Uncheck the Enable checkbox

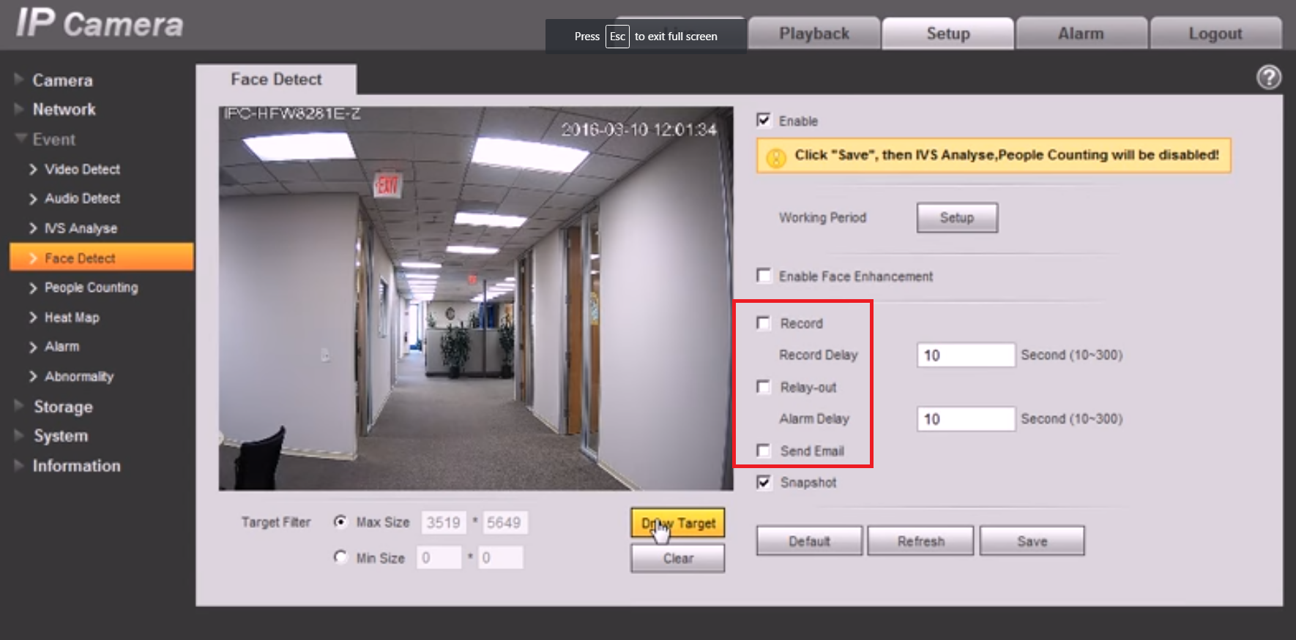764,120
